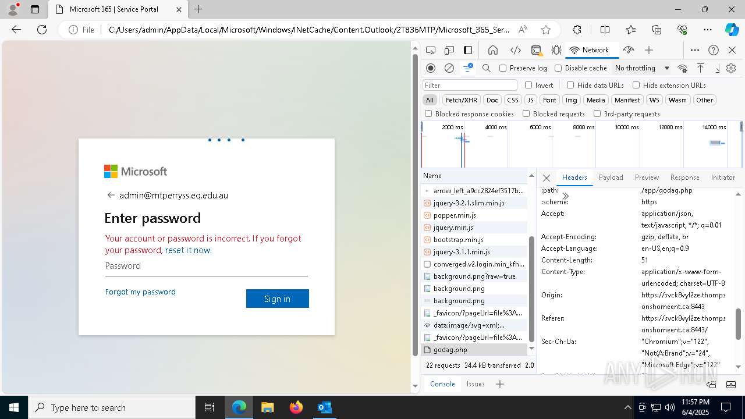Screen dimensions: 745x419
Task: Open File Explorer from the taskbar
Action: 268,407
